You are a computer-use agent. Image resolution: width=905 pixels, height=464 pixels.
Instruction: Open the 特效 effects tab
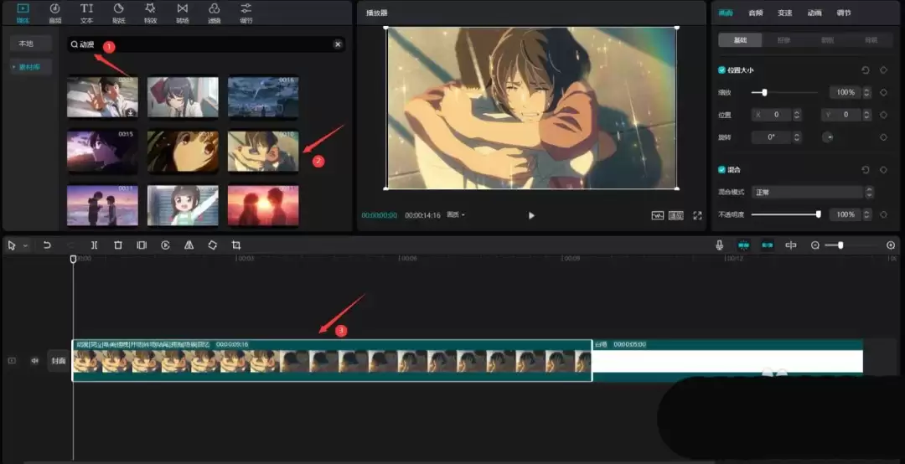point(151,13)
